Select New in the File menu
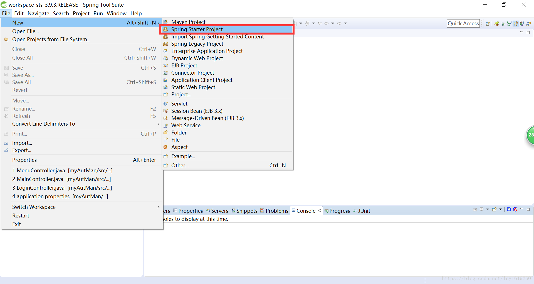 (x=81, y=23)
